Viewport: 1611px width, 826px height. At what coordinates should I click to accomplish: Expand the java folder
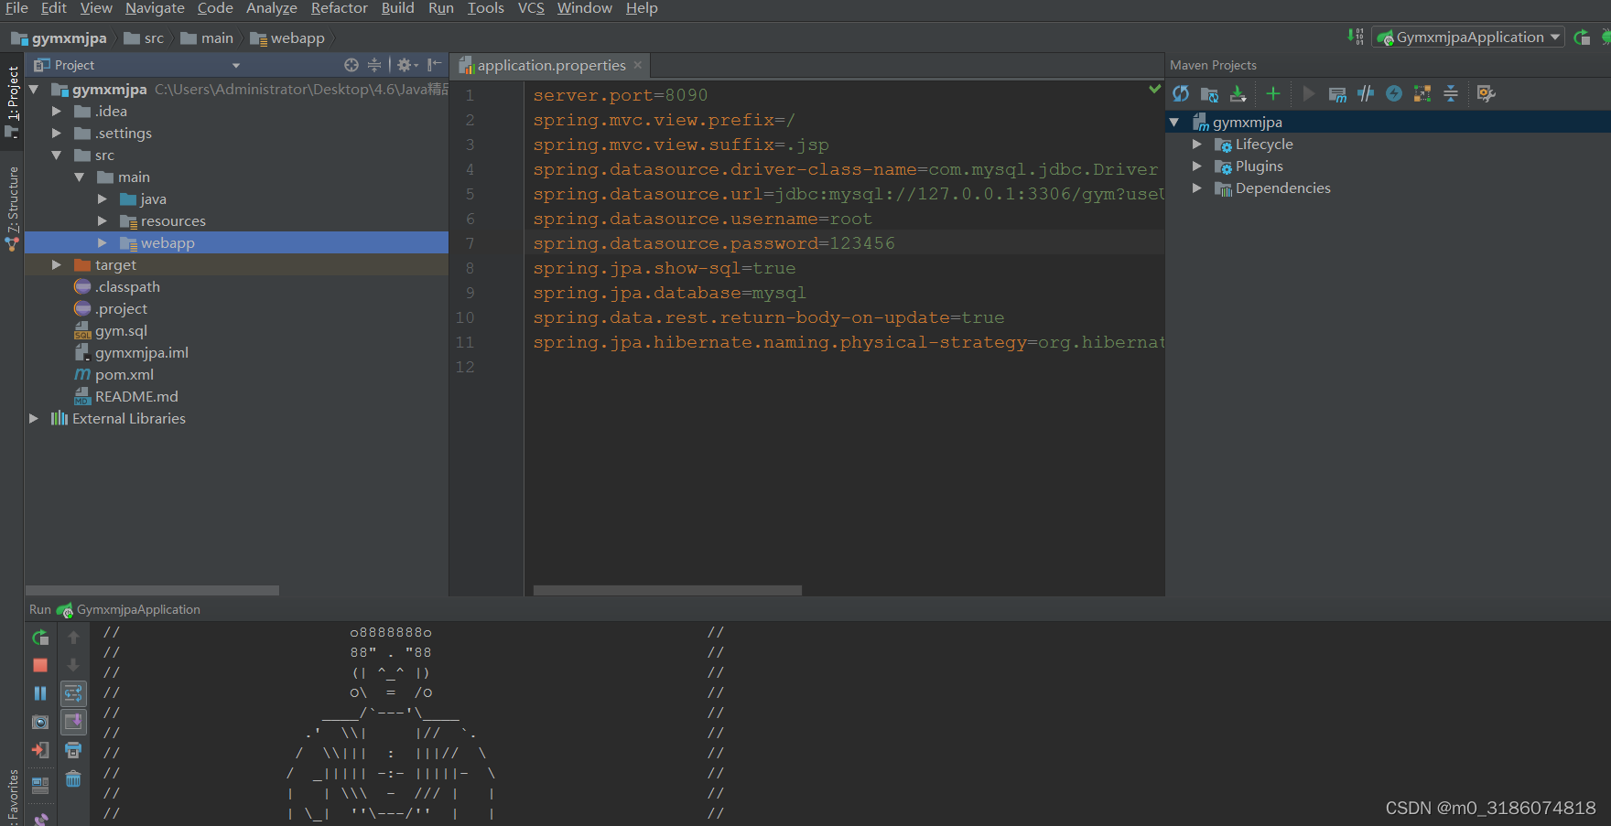click(x=103, y=199)
